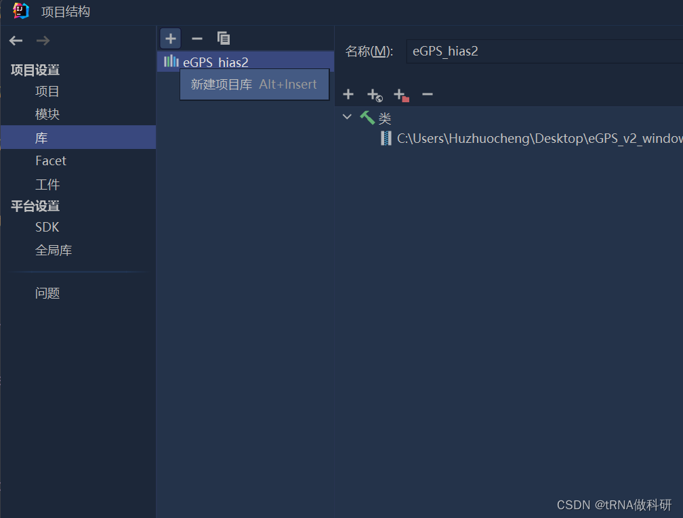The image size is (683, 518).
Task: Click the red folder plus icon to attach directory
Action: [x=401, y=95]
